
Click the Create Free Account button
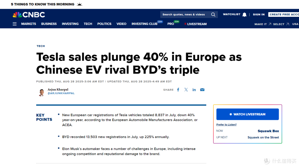283,14
